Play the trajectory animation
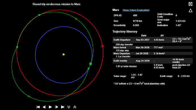196x110 pixels. (50, 107)
